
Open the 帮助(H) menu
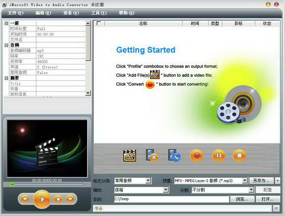click(127, 13)
